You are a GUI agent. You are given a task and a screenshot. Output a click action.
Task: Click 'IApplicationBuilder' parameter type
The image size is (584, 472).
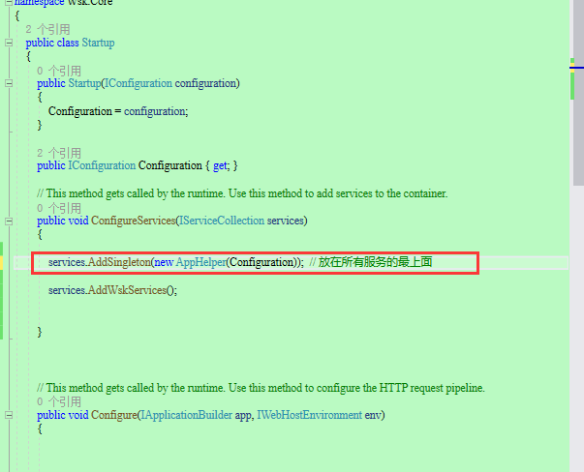(x=187, y=415)
